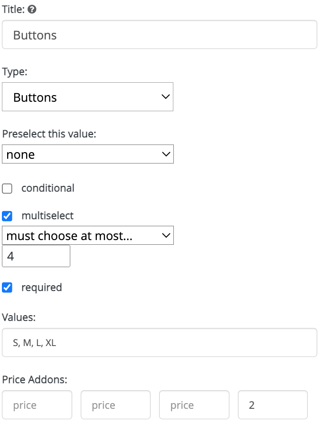Screen dimensions: 322x424
Task: Select the second price addon field
Action: 115,405
